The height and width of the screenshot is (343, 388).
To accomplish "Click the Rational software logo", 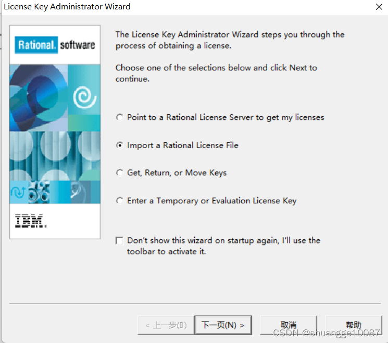I will [55, 45].
